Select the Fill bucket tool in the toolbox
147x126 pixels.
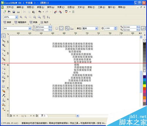(4, 105)
